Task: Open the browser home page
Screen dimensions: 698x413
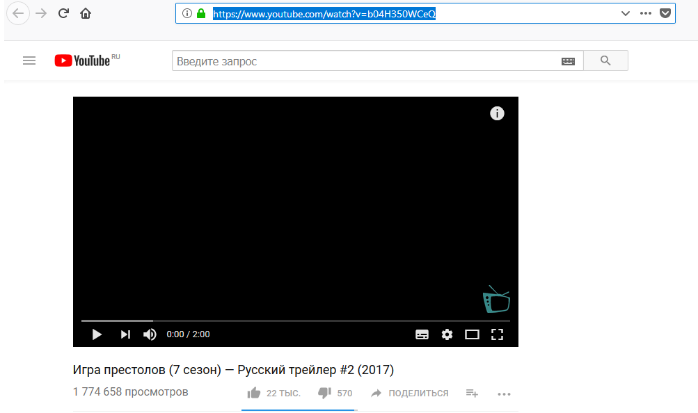Action: (86, 14)
